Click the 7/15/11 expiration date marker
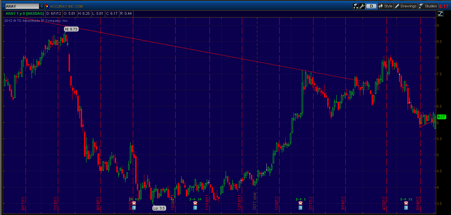 (55, 203)
